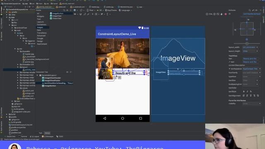Open the Language dropdown
The height and width of the screenshot is (149, 265).
click(x=125, y=10)
